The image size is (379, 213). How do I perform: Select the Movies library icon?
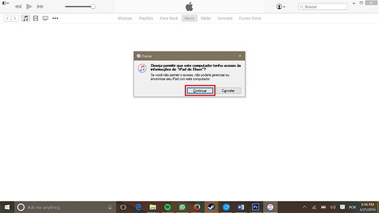[x=35, y=18]
